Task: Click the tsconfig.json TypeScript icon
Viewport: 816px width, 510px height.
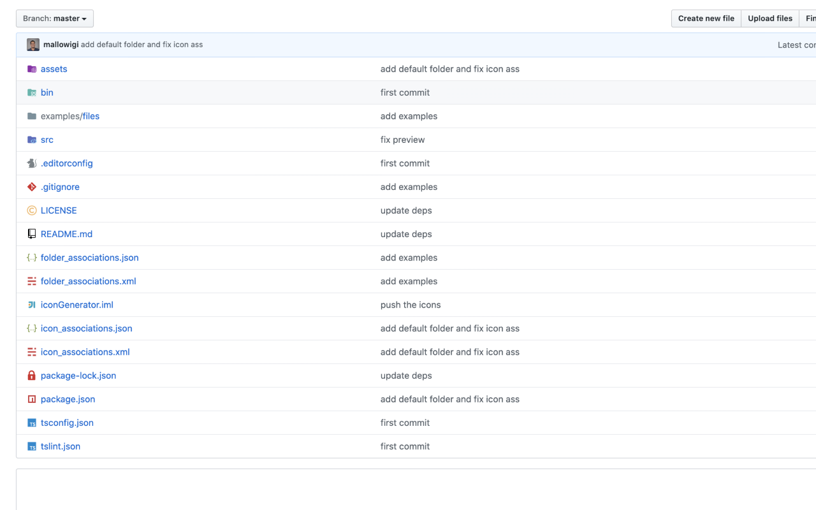Action: pyautogui.click(x=32, y=423)
